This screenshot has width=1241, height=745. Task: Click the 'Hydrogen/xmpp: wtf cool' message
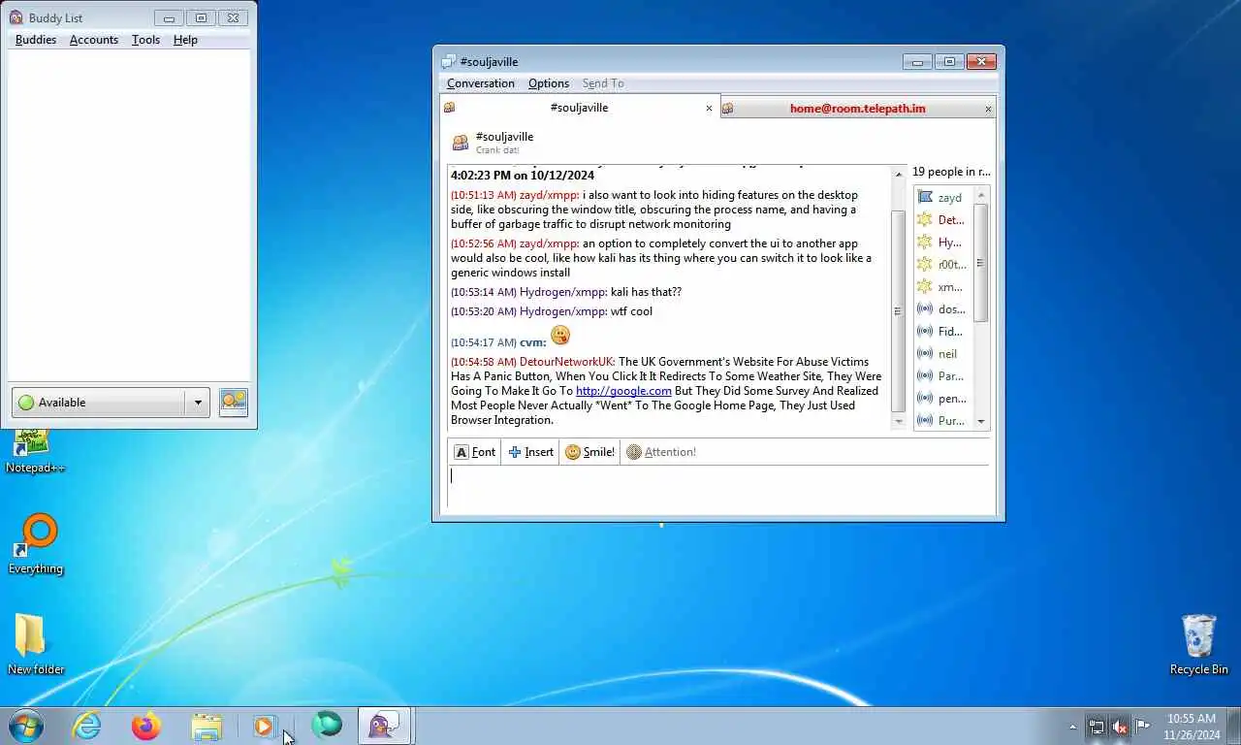coord(552,311)
